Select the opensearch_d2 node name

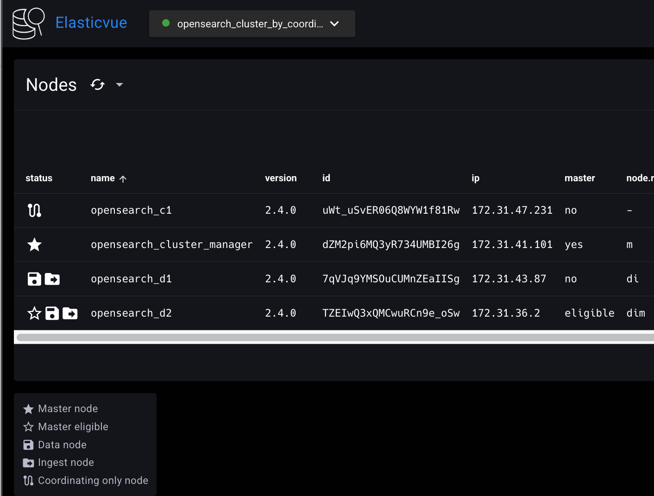pos(132,313)
